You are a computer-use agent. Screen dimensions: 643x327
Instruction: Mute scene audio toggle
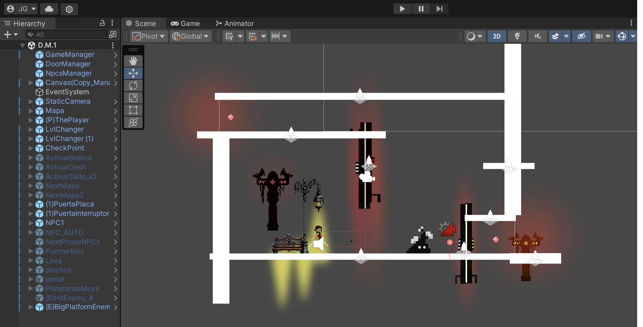[537, 36]
